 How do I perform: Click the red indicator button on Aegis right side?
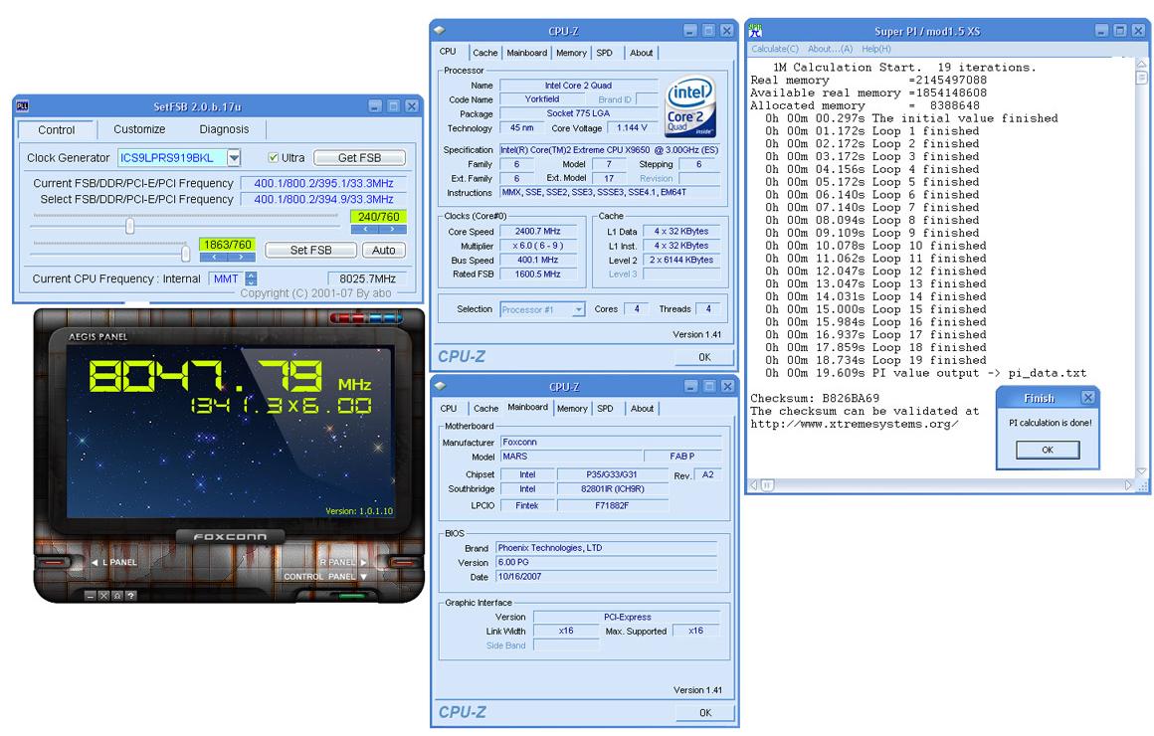(405, 562)
